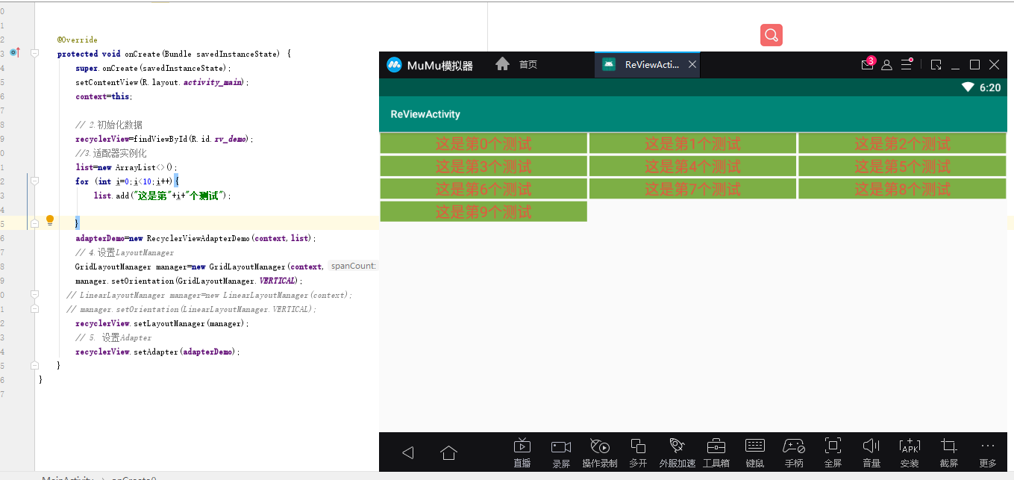Screen dimensions: 1014x480
Task: Click the window pin/resize arrow icon
Action: (x=936, y=65)
